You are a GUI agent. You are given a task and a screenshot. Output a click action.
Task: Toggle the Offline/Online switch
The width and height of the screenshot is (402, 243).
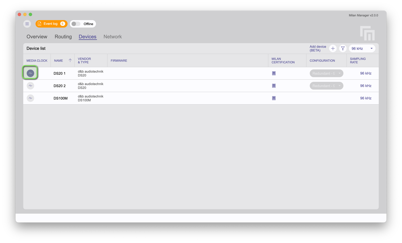(x=76, y=24)
